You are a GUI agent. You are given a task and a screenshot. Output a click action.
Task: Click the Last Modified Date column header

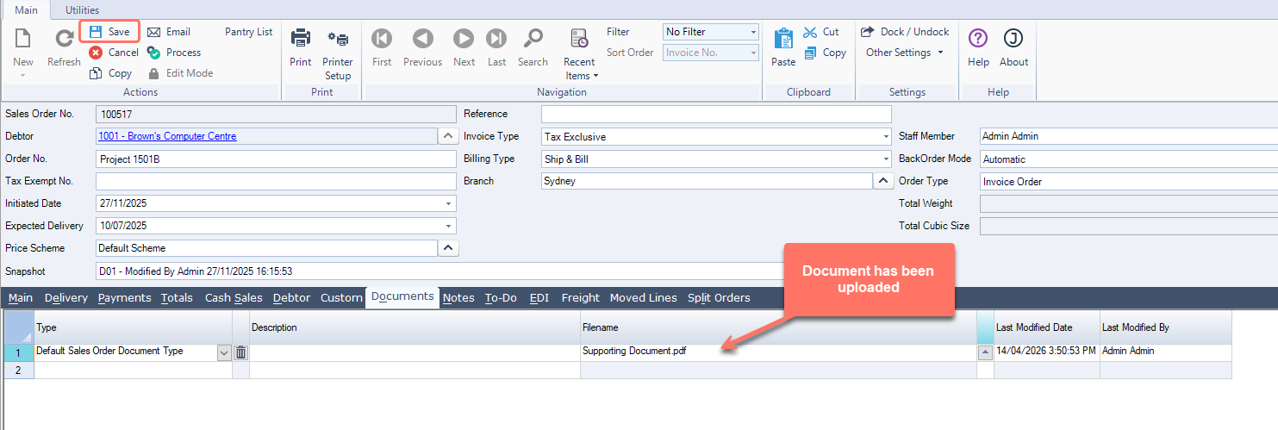coord(1046,327)
